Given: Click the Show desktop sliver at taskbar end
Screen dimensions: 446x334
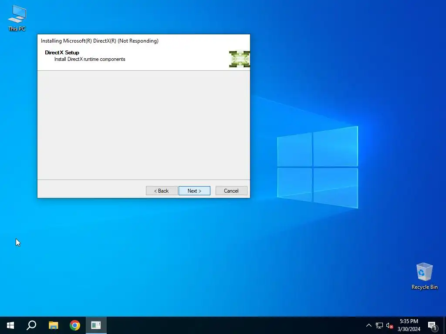Looking at the screenshot, I should coord(445,325).
